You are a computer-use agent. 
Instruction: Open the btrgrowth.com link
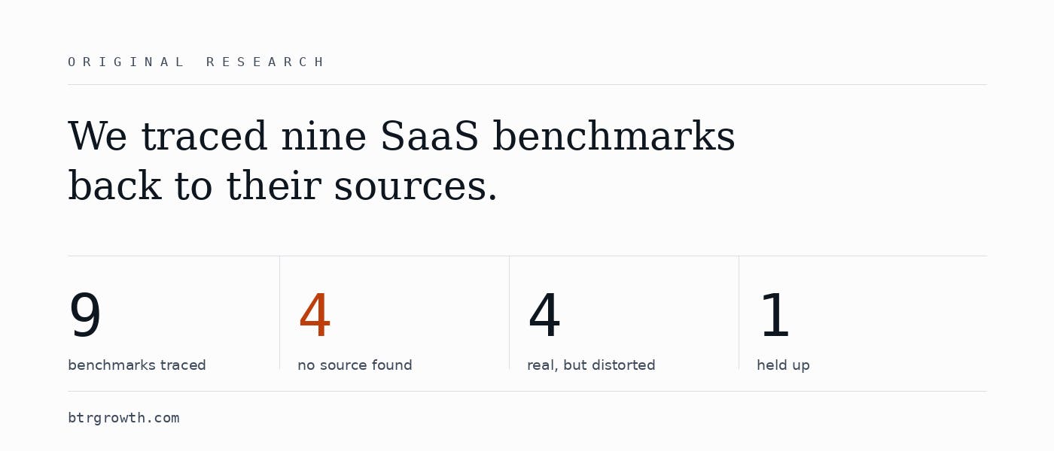tap(123, 418)
